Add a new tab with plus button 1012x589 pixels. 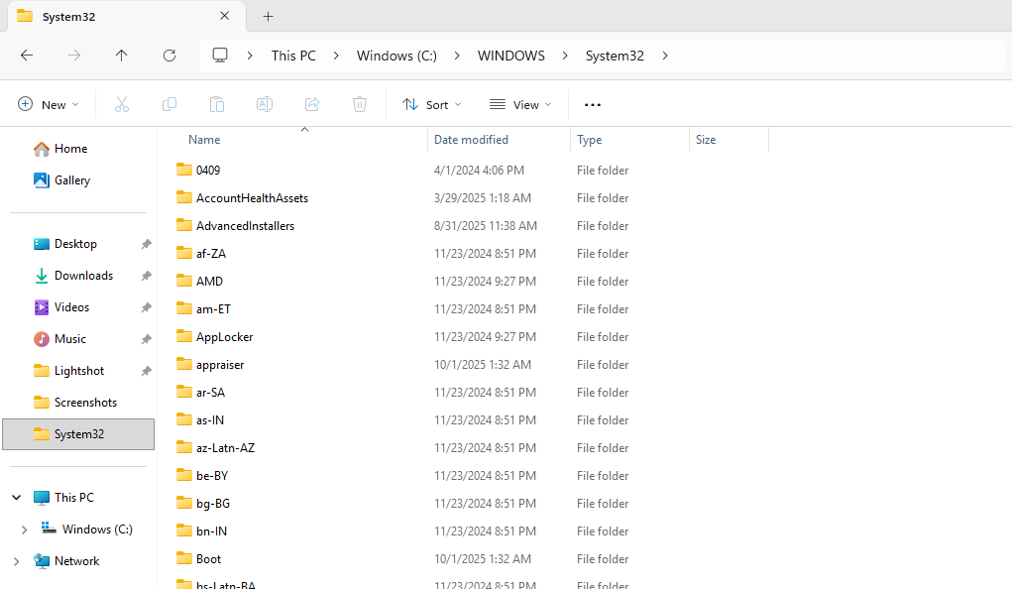pos(268,16)
